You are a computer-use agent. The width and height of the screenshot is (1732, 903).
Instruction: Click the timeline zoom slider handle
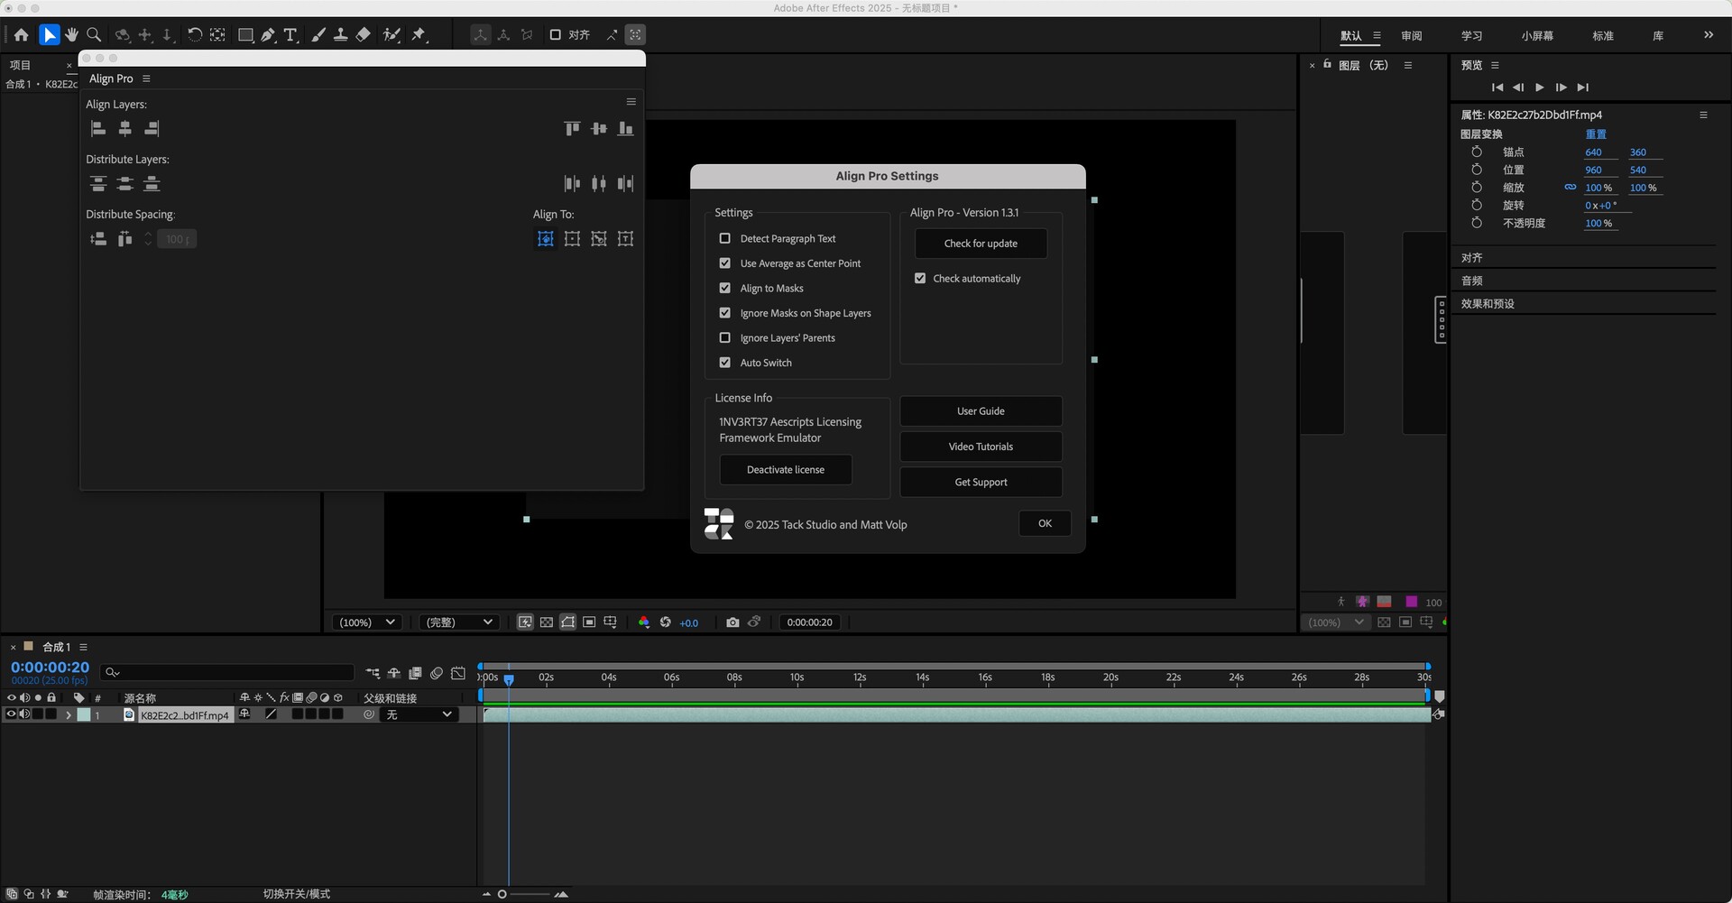click(x=502, y=895)
